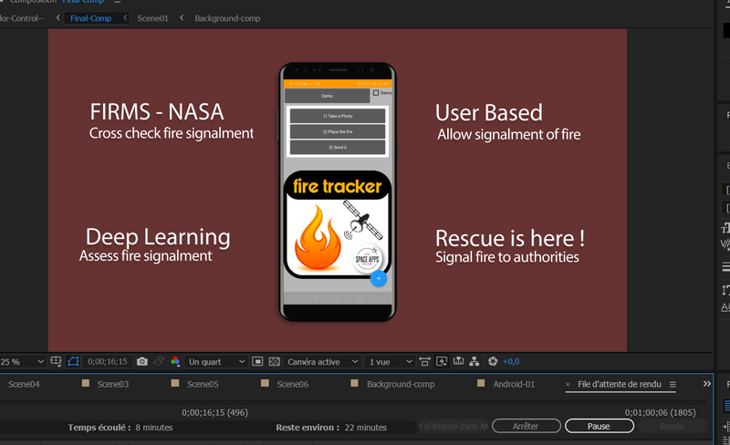Open the 'Caméra active' 3D view dropdown
Viewport: 730px width, 445px height.
(x=320, y=362)
